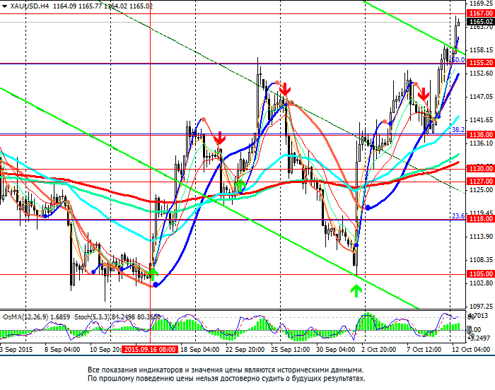Click the 2 Oct 20:00 time label

(x=378, y=350)
